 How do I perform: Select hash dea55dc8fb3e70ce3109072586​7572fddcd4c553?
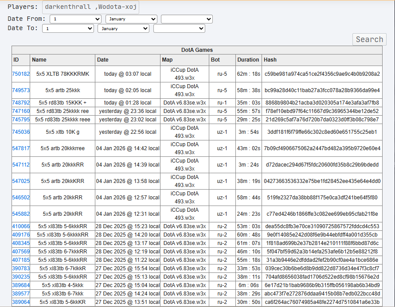[x=322, y=226]
